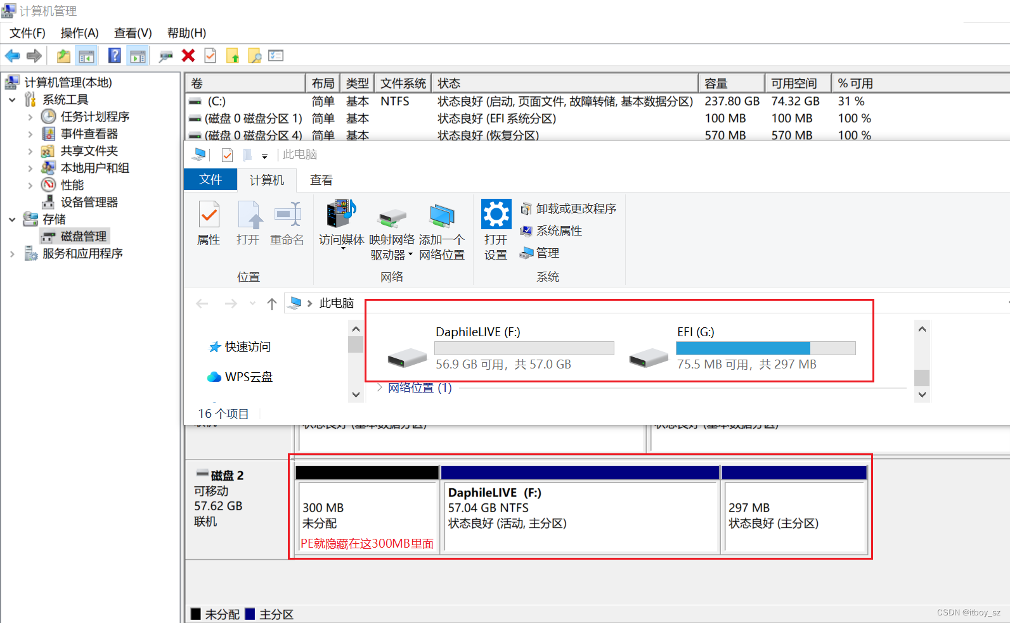The image size is (1010, 623).
Task: Click the checklist settings toolbar icon
Action: click(276, 56)
